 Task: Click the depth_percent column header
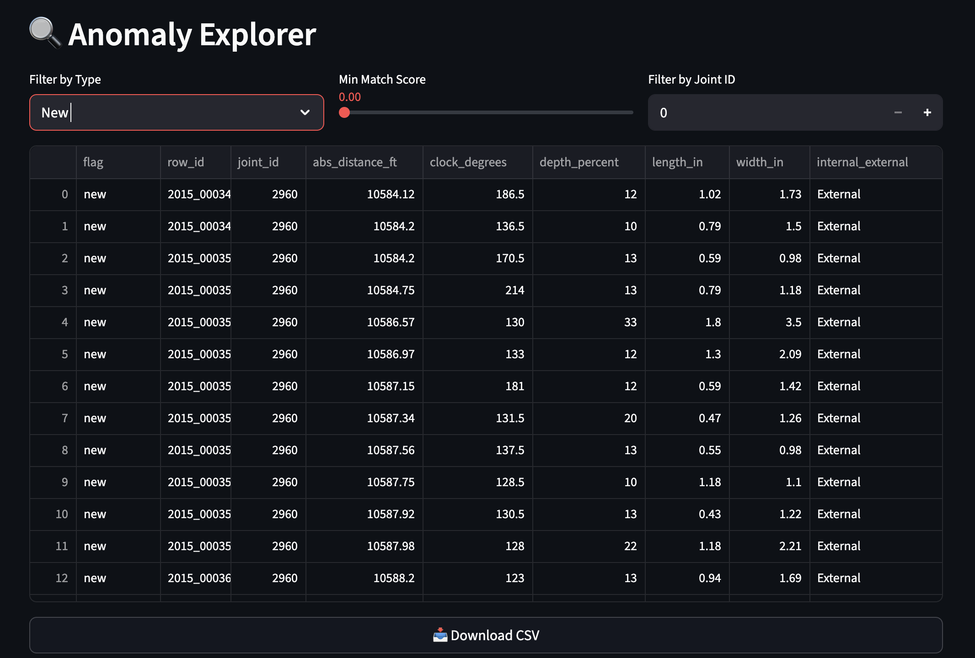579,162
